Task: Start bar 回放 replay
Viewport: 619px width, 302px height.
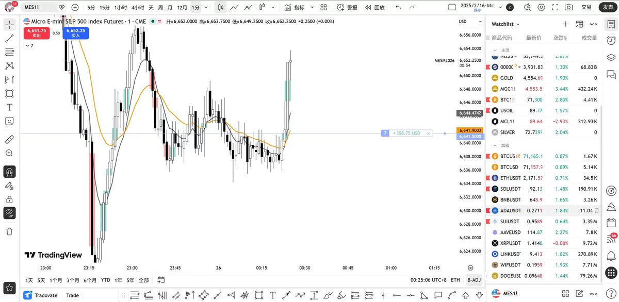Action: [375, 8]
